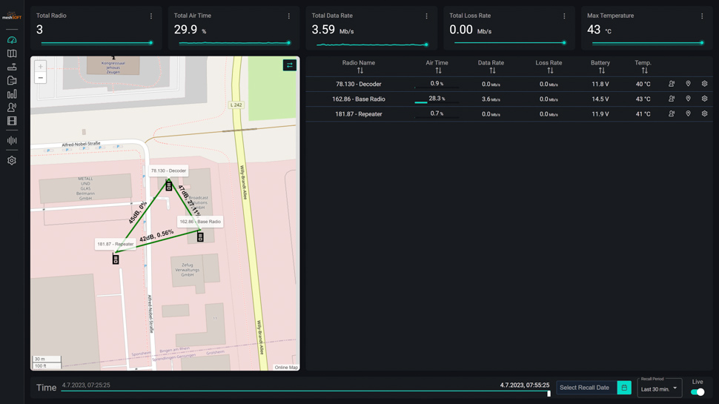Locate 181.87 - Repeater with pin icon

[688, 113]
